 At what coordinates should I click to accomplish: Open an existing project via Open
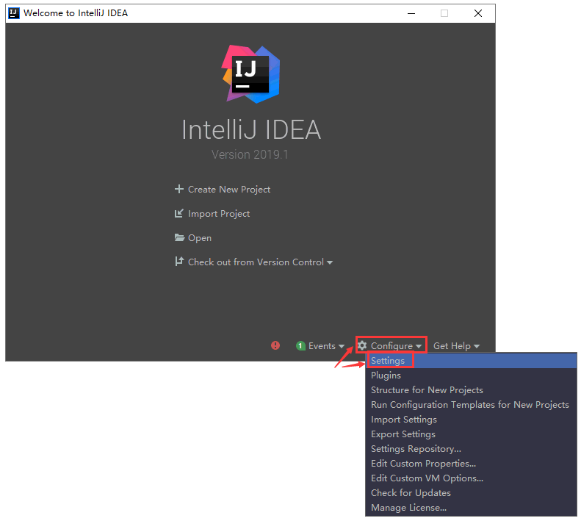[200, 238]
